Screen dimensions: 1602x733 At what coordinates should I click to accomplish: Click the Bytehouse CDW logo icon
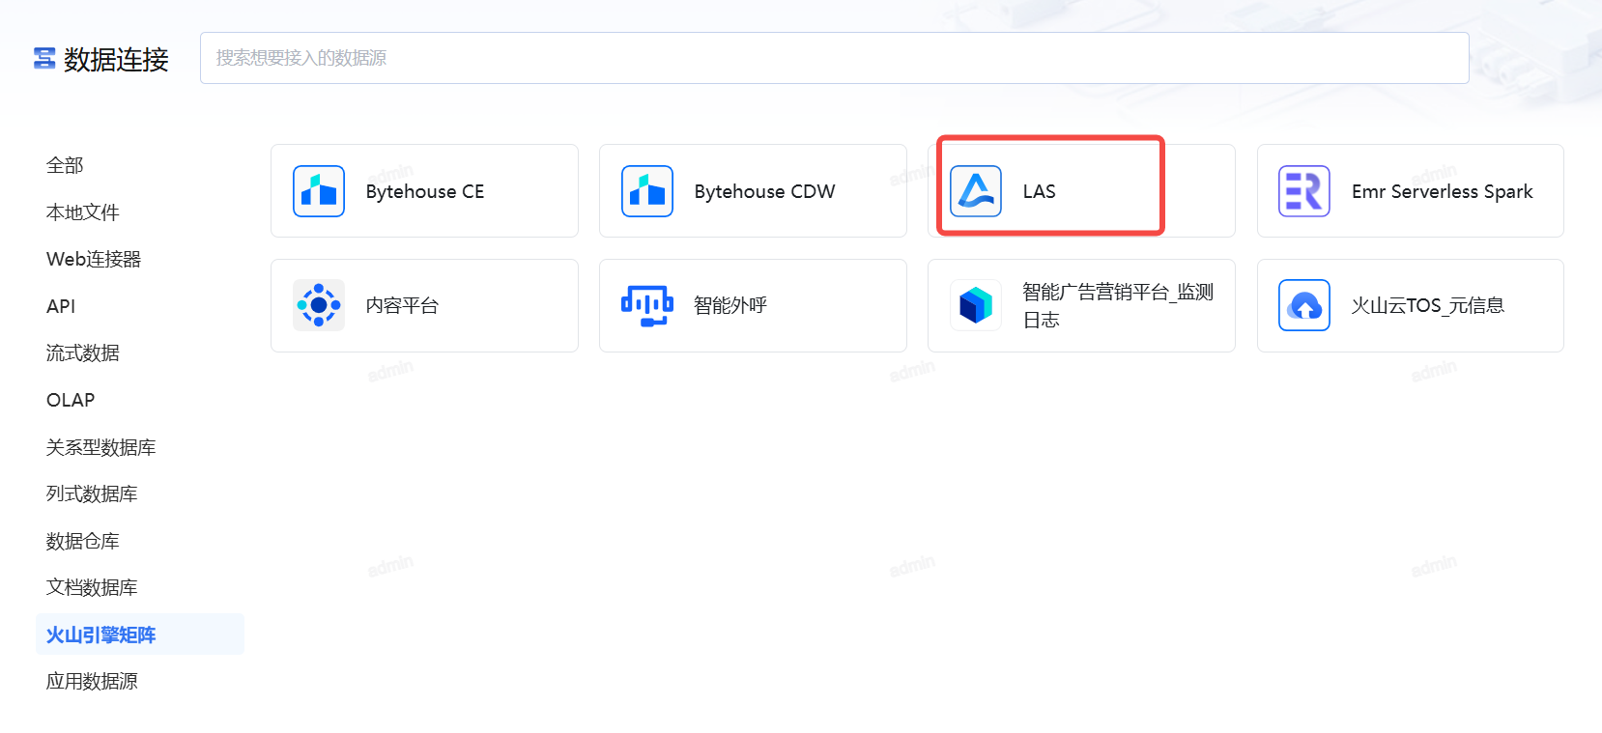click(647, 191)
